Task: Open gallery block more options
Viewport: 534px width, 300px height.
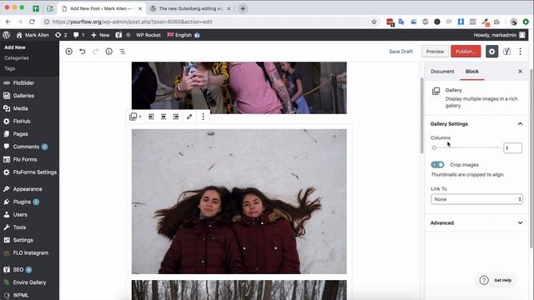Action: [203, 117]
